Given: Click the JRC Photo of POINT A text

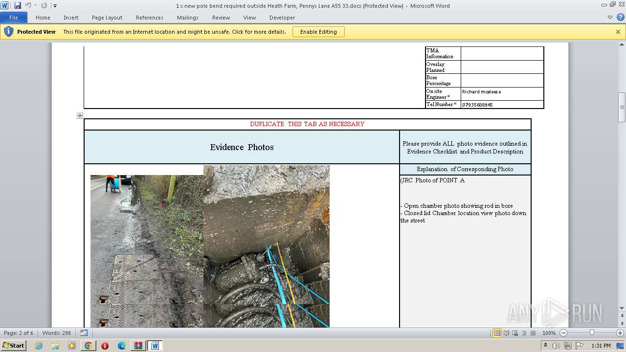Looking at the screenshot, I should tap(432, 180).
